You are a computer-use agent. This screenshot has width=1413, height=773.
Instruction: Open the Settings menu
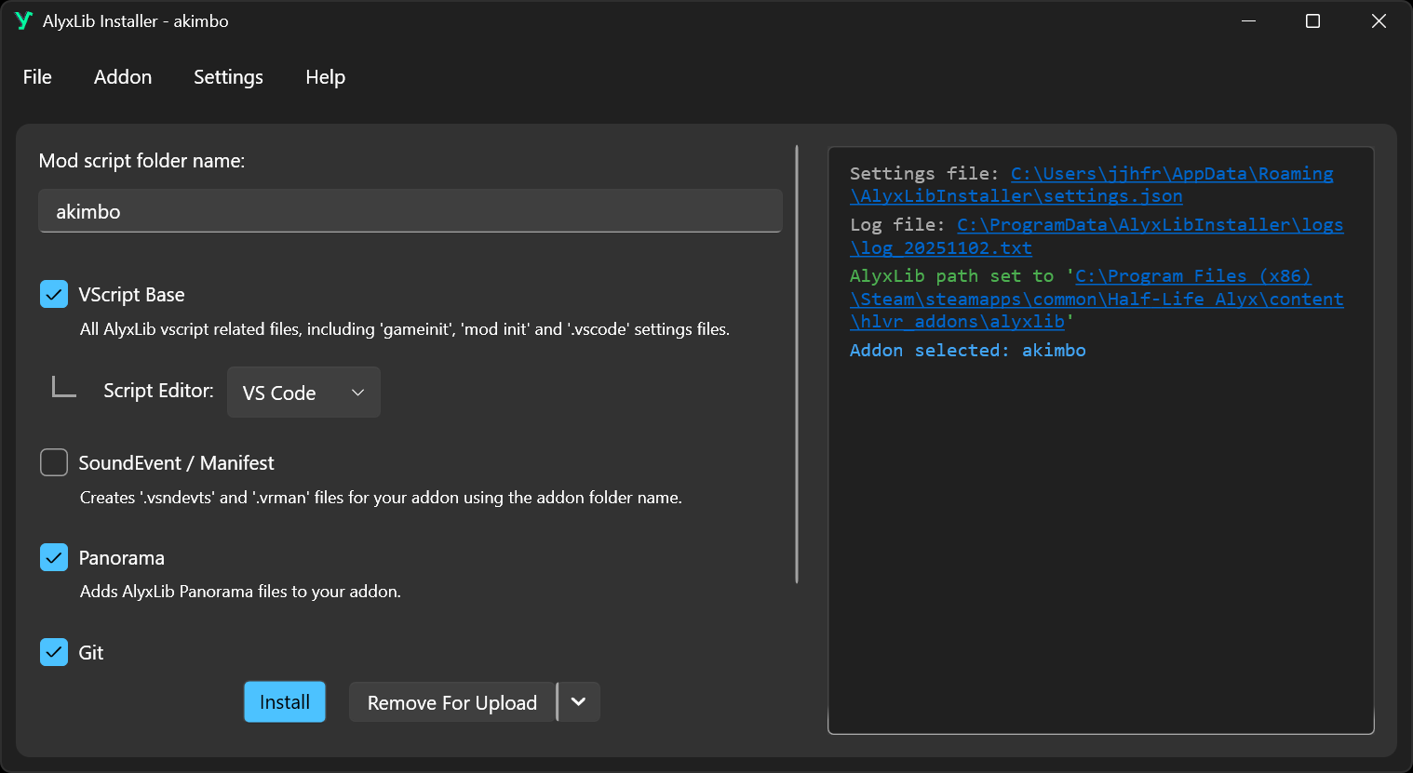click(x=228, y=77)
